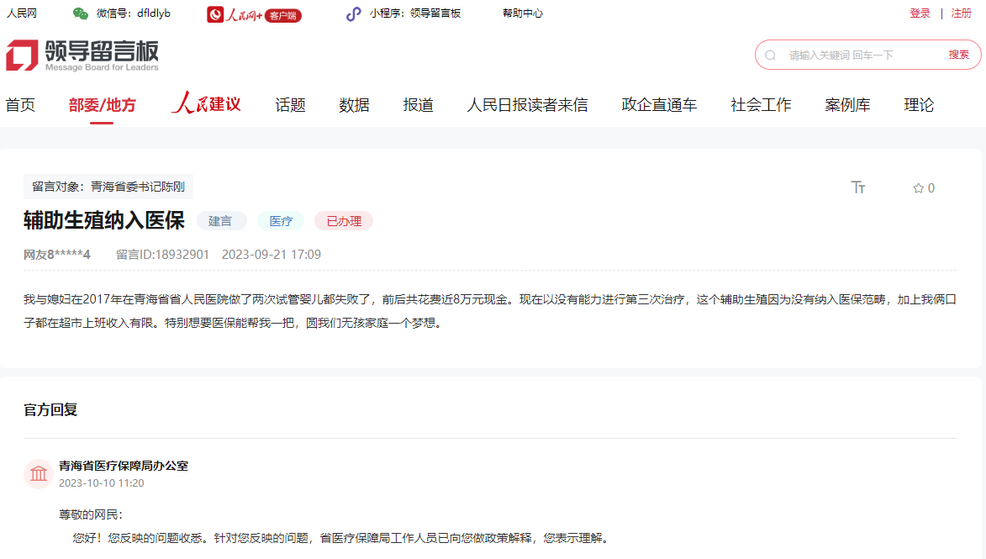Click the WeChat 微信号 icon

[79, 13]
